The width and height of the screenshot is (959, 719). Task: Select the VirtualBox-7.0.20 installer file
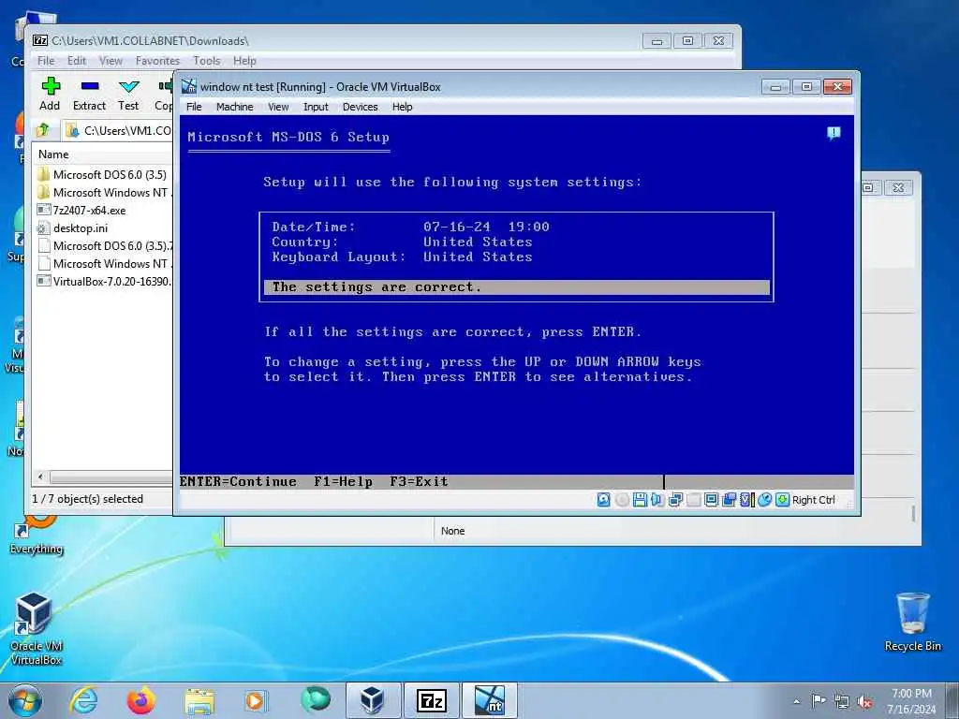pyautogui.click(x=103, y=281)
